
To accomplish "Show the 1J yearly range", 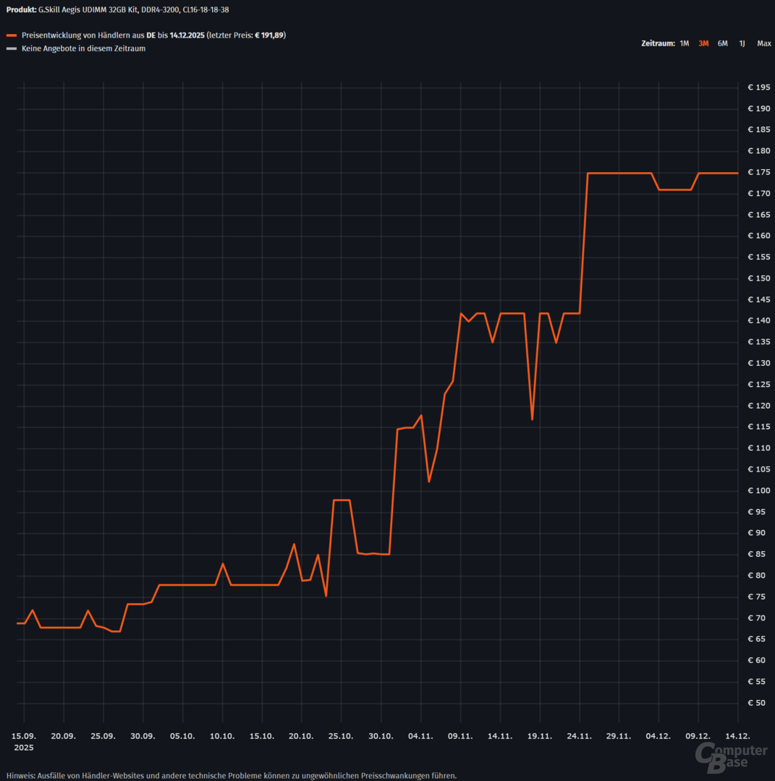I will click(x=742, y=43).
